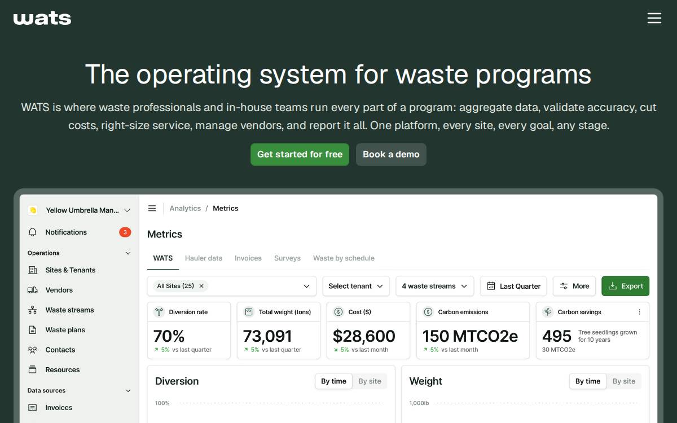Click the Waste streams network icon
Screen dimensions: 677x423
click(x=33, y=310)
